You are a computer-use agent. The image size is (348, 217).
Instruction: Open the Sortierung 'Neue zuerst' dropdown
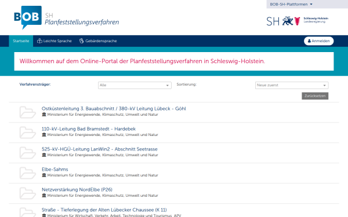[292, 85]
